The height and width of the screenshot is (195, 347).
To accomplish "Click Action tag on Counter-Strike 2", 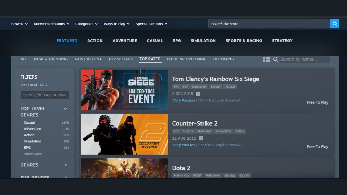I will click(240, 131).
